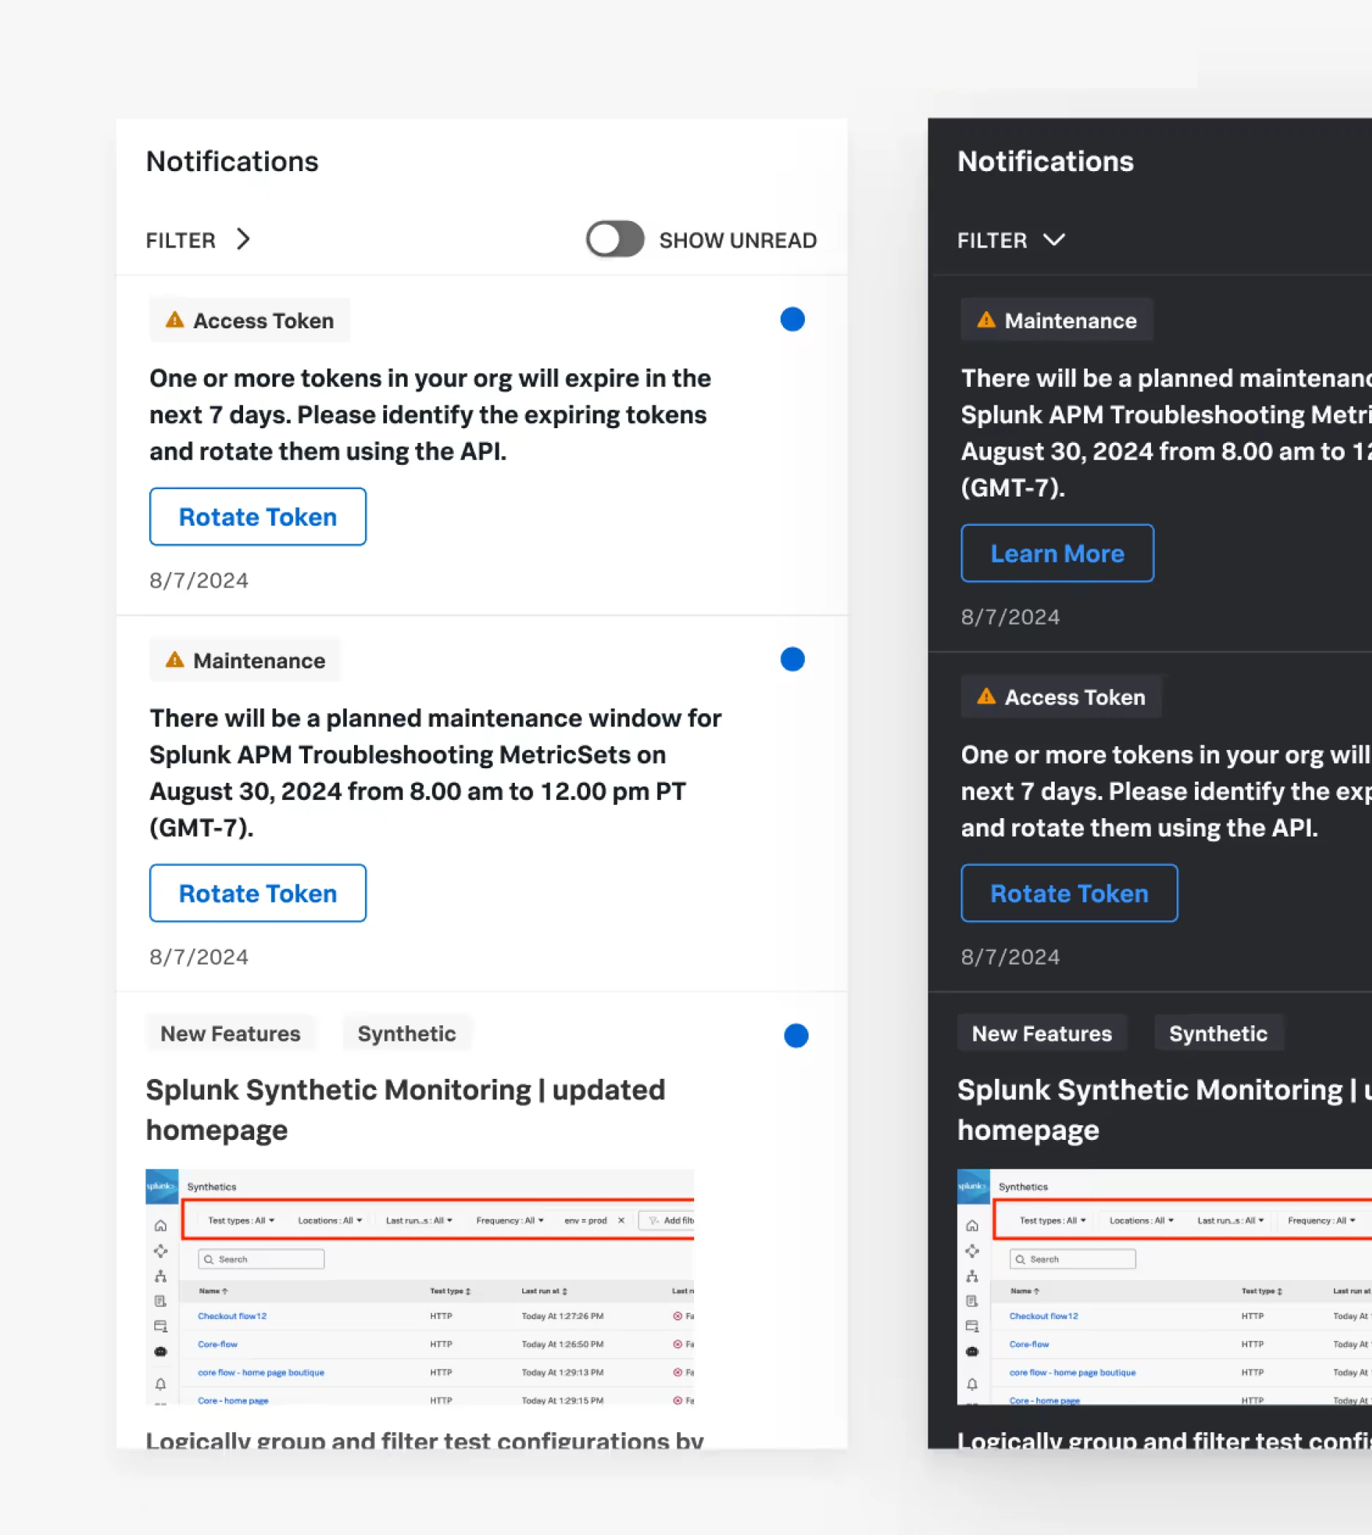The image size is (1372, 1535).
Task: Click the home icon in the light panel thumbnail
Action: tap(161, 1226)
